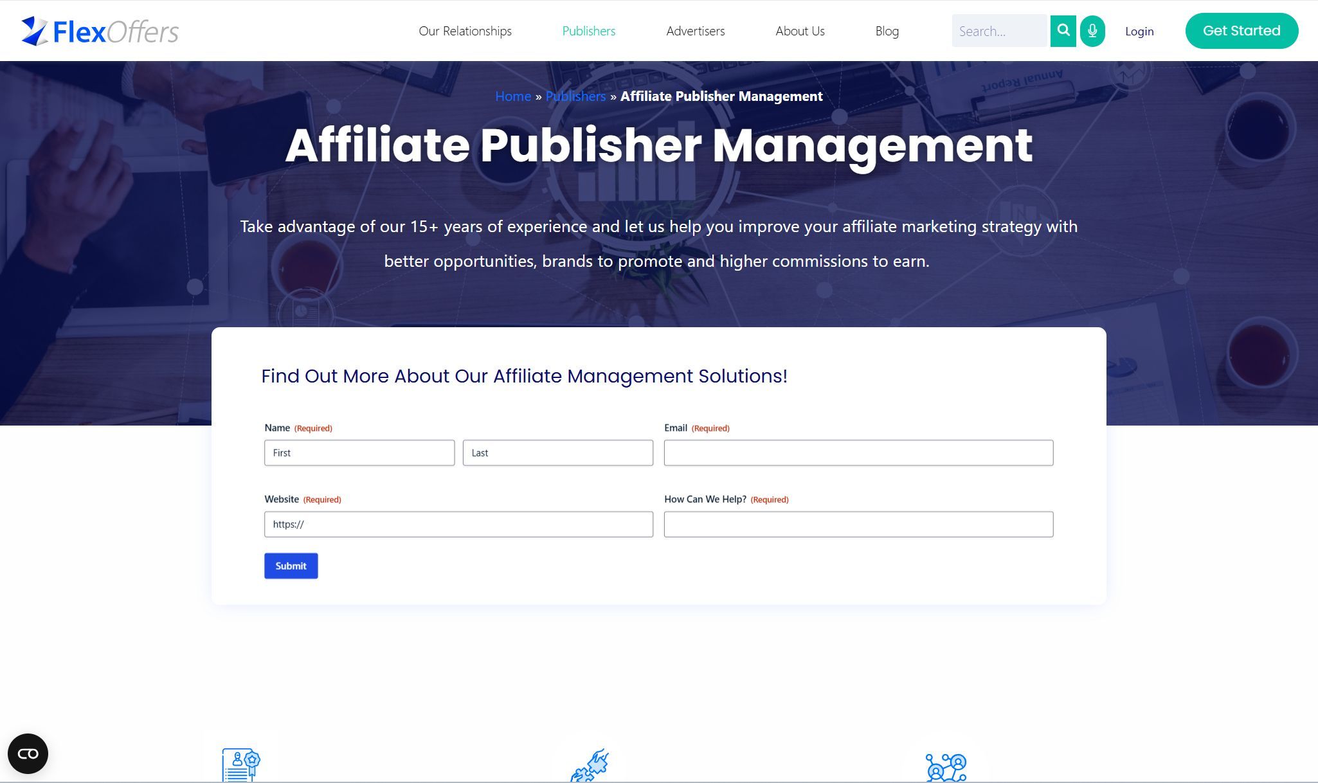
Task: Submit the affiliate management form
Action: 291,566
